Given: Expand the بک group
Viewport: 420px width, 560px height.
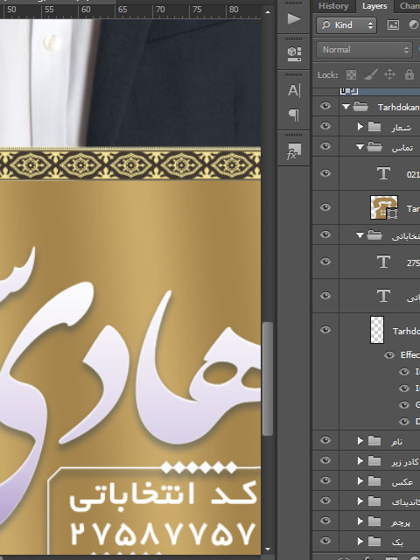Looking at the screenshot, I should [360, 542].
